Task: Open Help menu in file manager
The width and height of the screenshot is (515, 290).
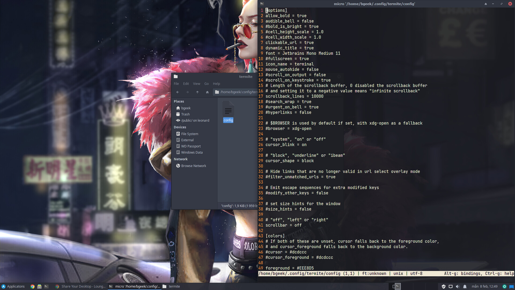Action: tap(216, 84)
